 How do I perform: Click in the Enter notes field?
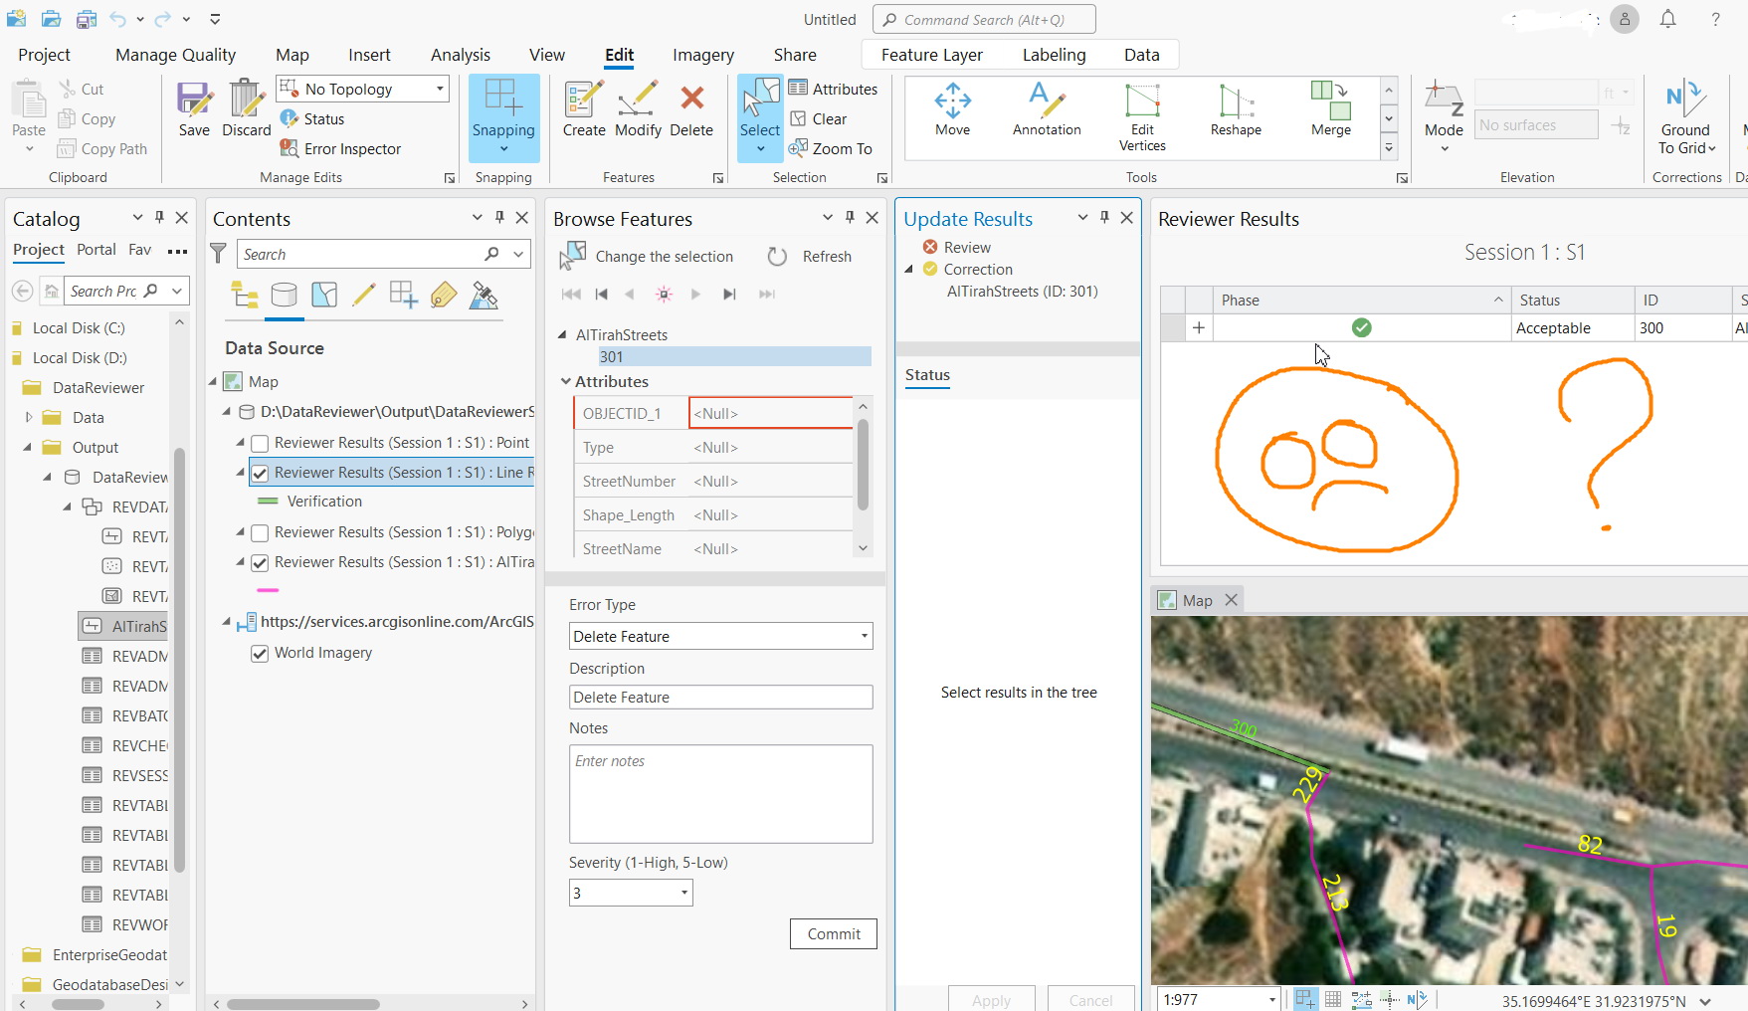(719, 793)
